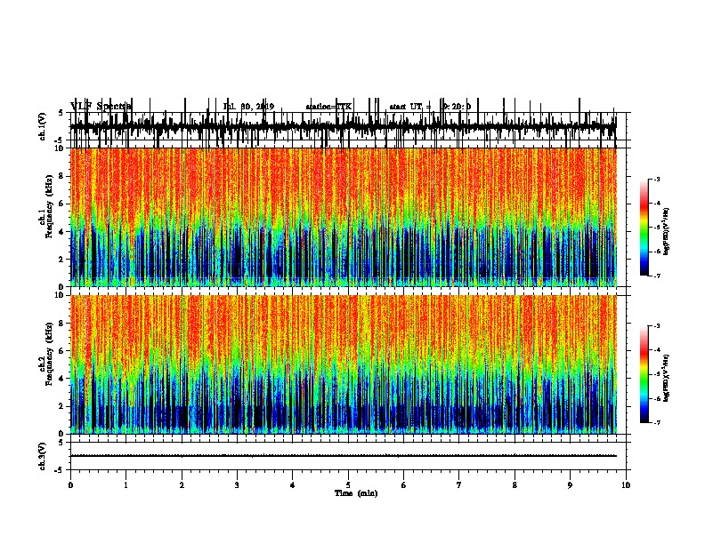The image size is (705, 544).
Task: Click time-axis tick label '7'
Action: tap(459, 484)
